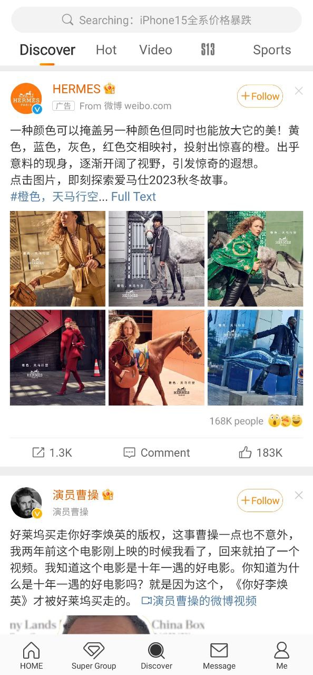Open the green cape horse photo
Viewport: 313px width, 675px height.
255,258
